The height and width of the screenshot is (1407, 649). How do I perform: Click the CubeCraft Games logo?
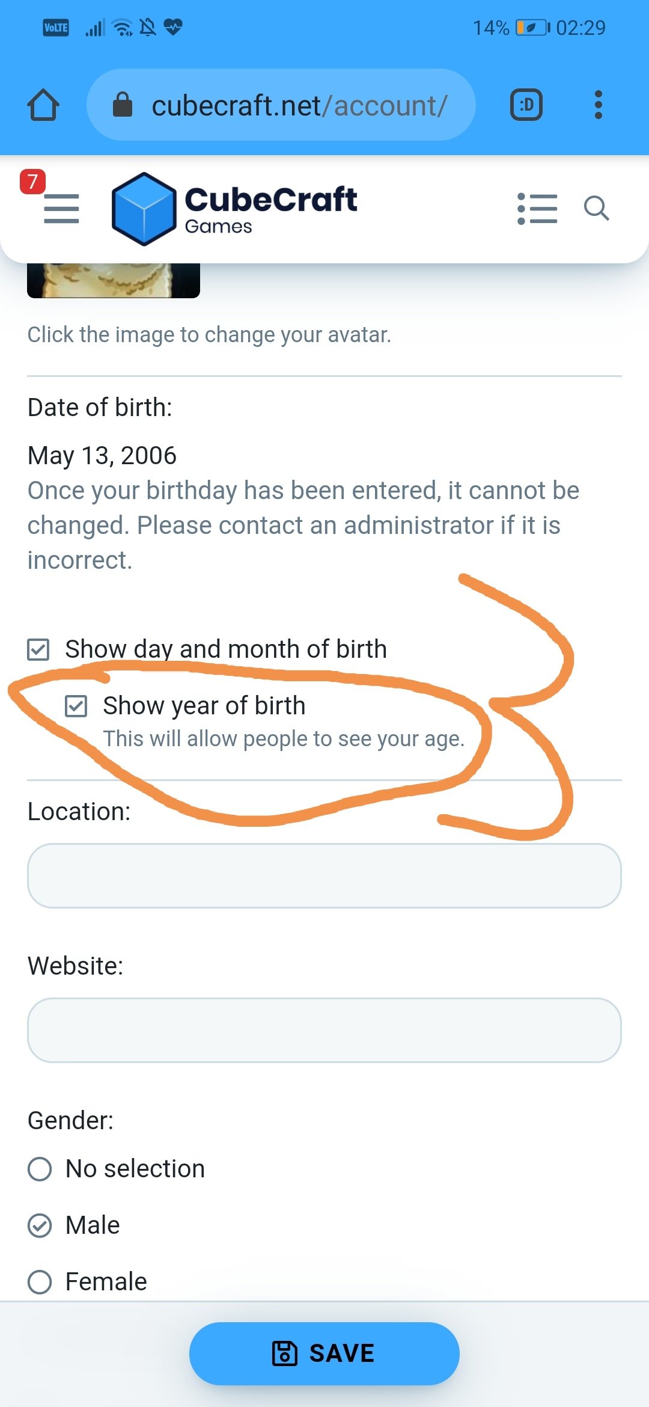coord(234,209)
